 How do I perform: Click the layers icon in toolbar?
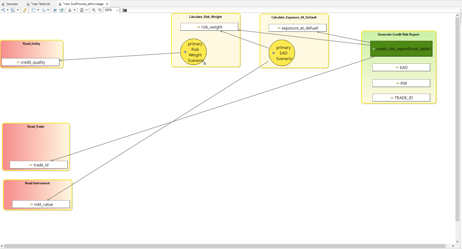[x=33, y=10]
